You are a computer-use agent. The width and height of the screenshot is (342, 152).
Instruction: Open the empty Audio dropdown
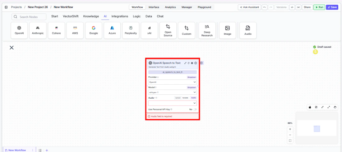click(x=173, y=103)
